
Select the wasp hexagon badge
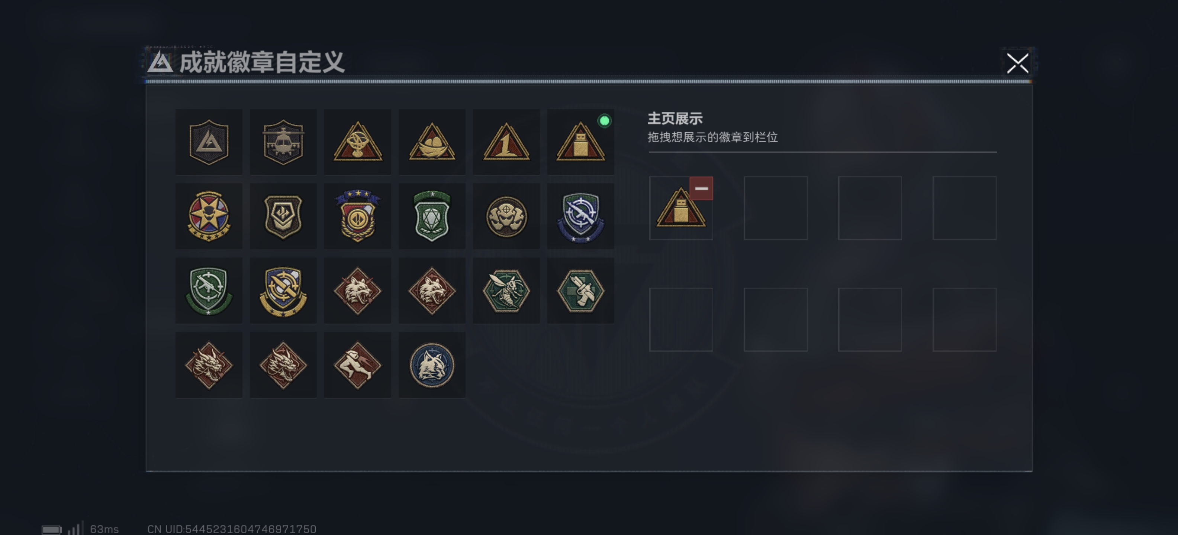tap(506, 291)
